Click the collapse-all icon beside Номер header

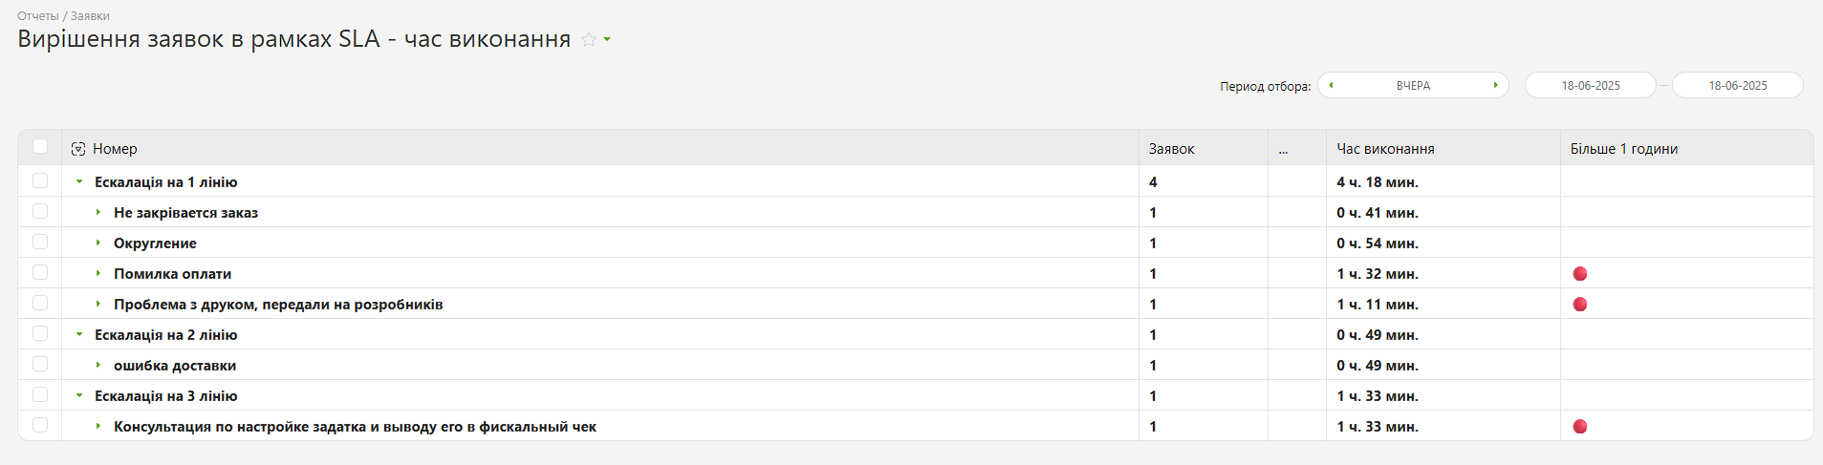click(78, 149)
